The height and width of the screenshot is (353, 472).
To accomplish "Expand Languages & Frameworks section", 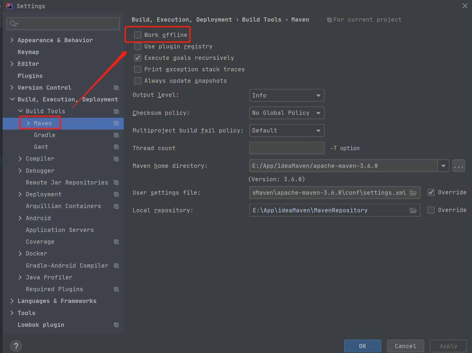I will [x=12, y=301].
